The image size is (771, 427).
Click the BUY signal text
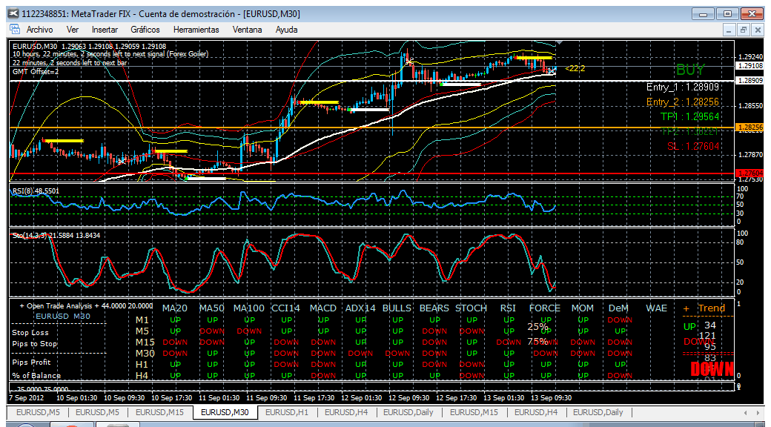coord(690,70)
